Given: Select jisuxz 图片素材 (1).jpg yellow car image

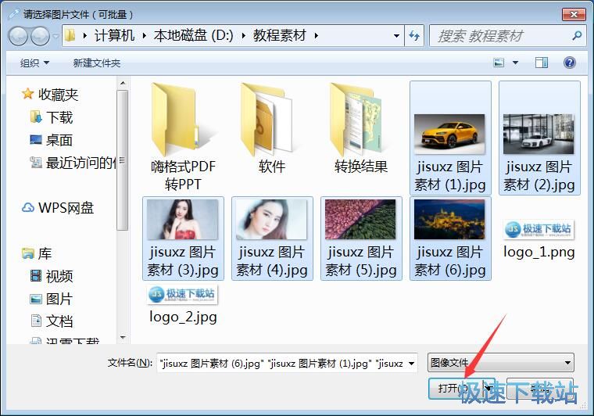Looking at the screenshot, I should click(x=449, y=138).
